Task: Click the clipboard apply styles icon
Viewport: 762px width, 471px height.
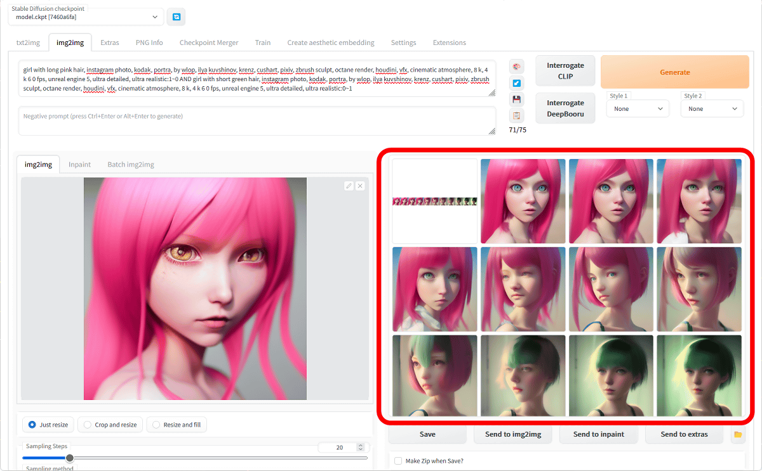Action: (517, 115)
